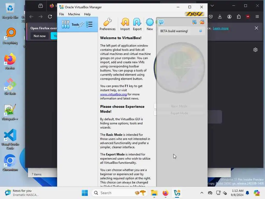265x199 pixels.
Task: Open Copilot preview icon in taskbar
Action: pyautogui.click(x=257, y=193)
